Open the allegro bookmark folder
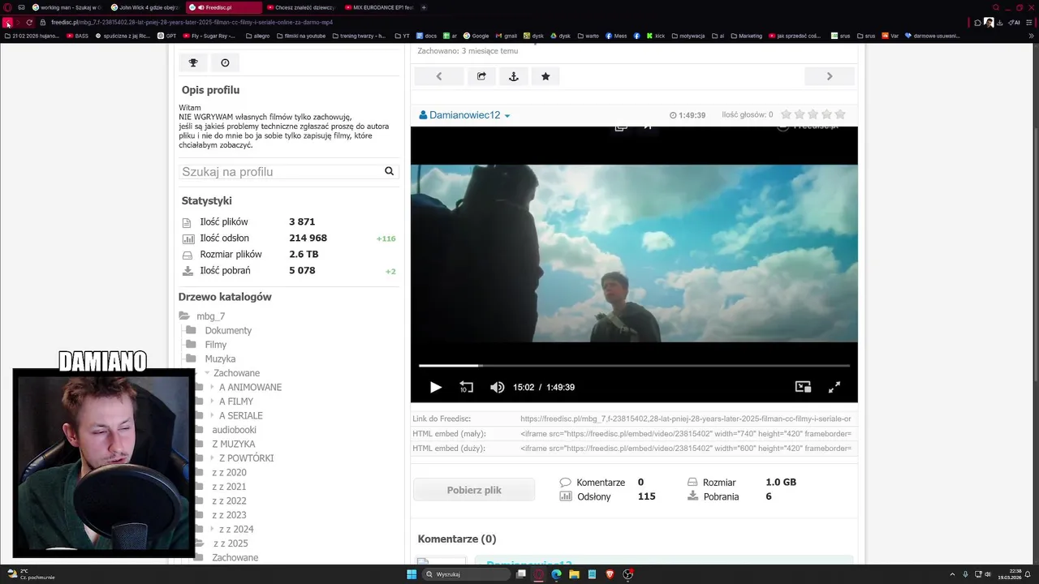Screen dimensions: 1039x584 258,36
